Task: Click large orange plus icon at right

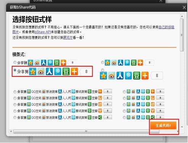Action: tap(145, 76)
